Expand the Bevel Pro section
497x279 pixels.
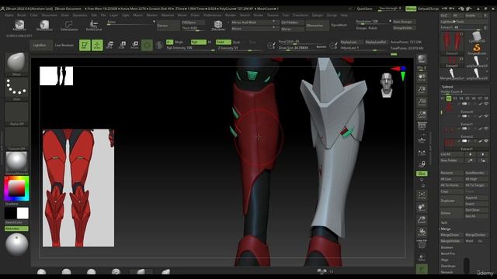tap(448, 253)
